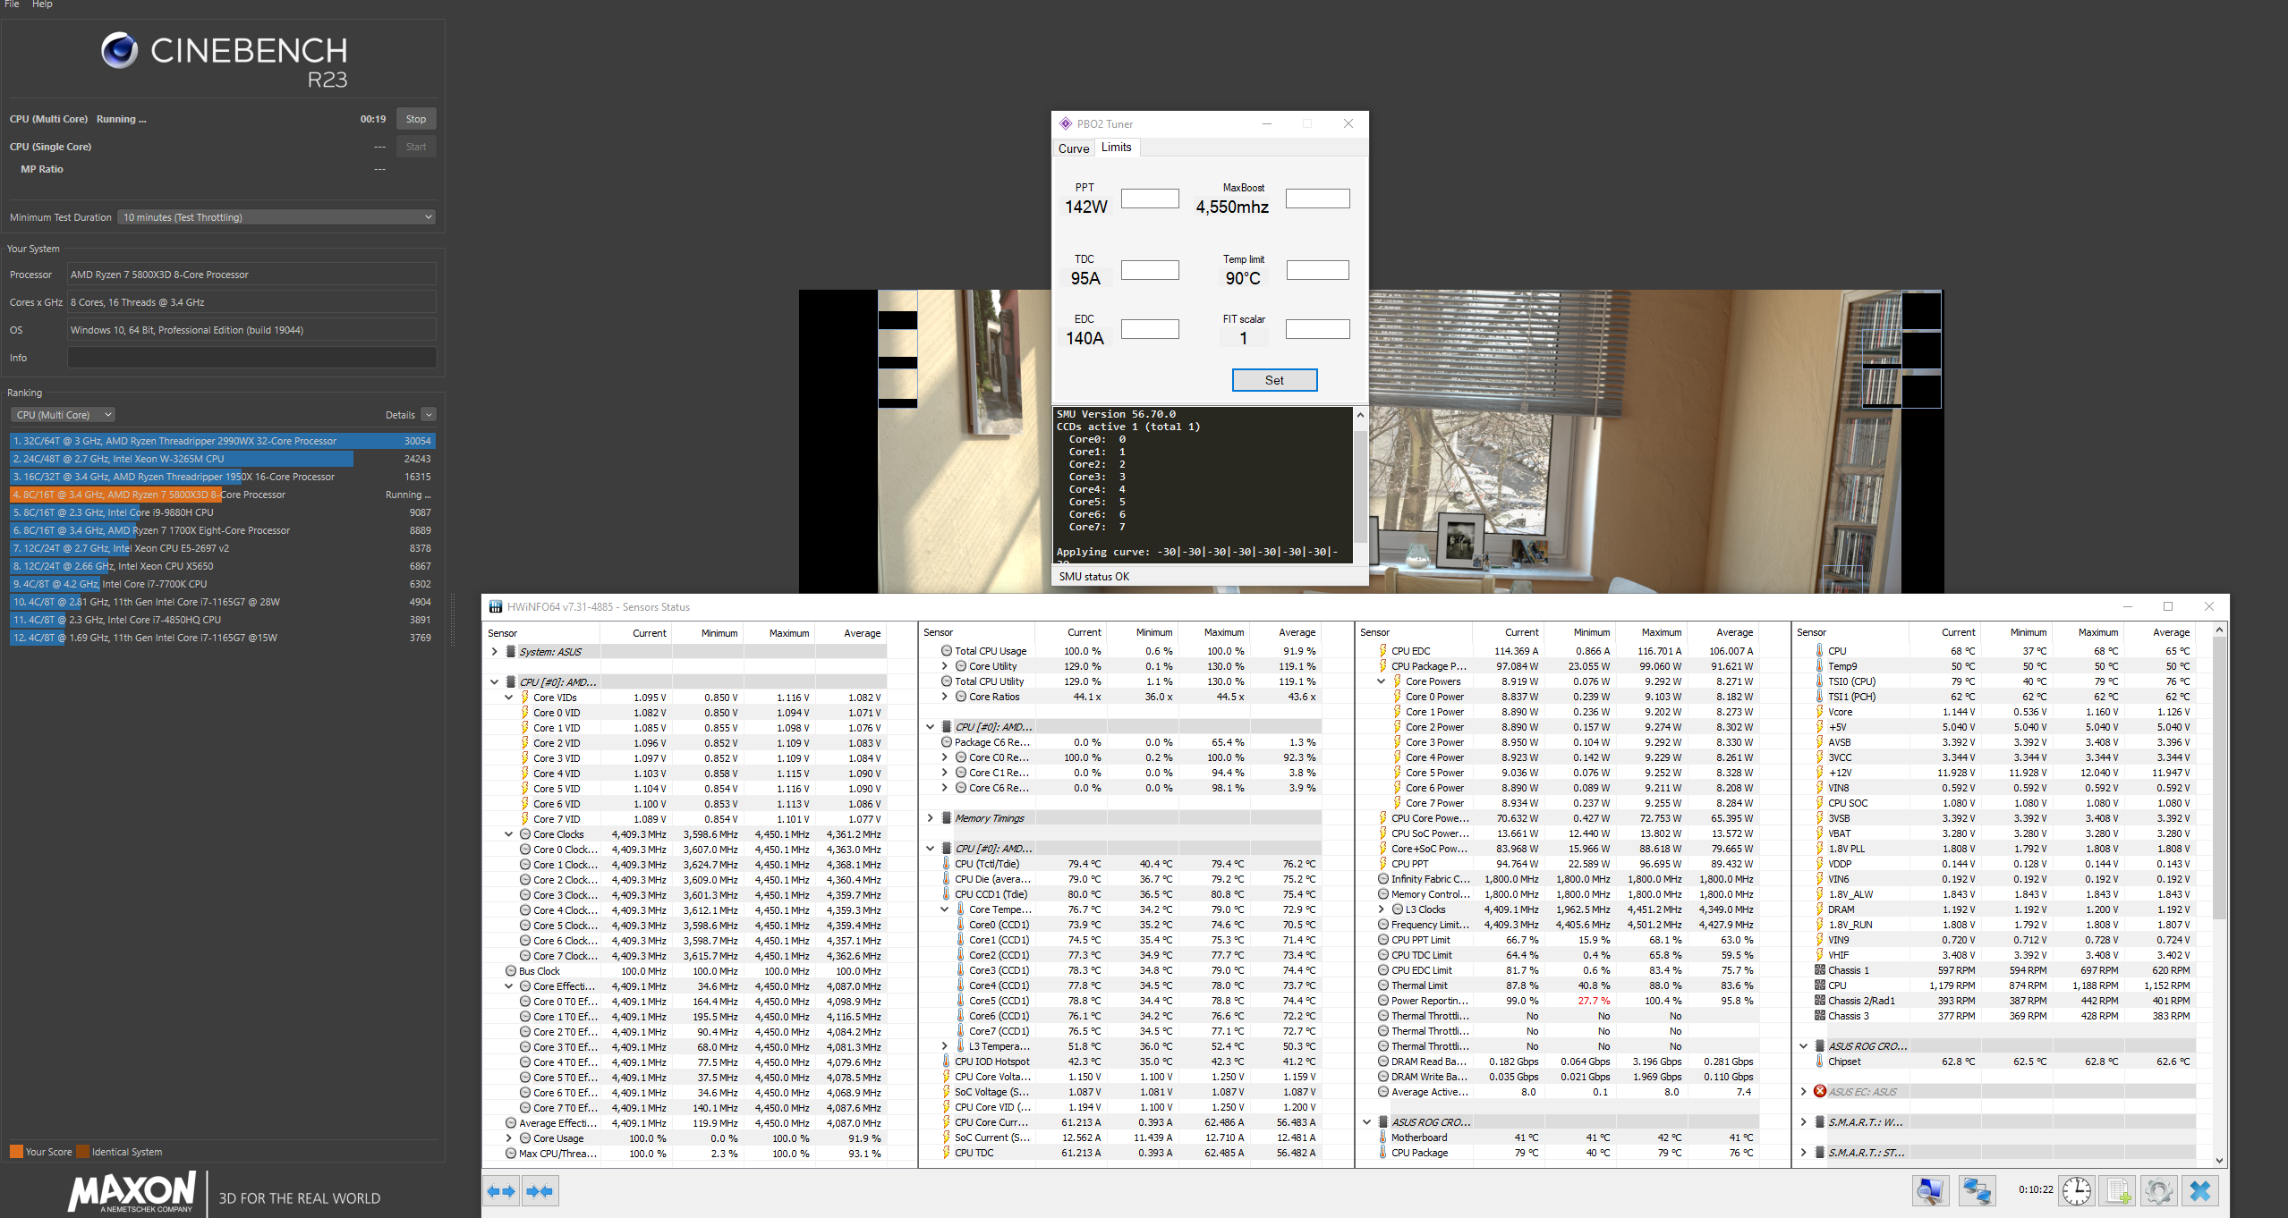
Task: Click the CPU (Tctl/Tdie) thermometer icon
Action: coord(947,864)
